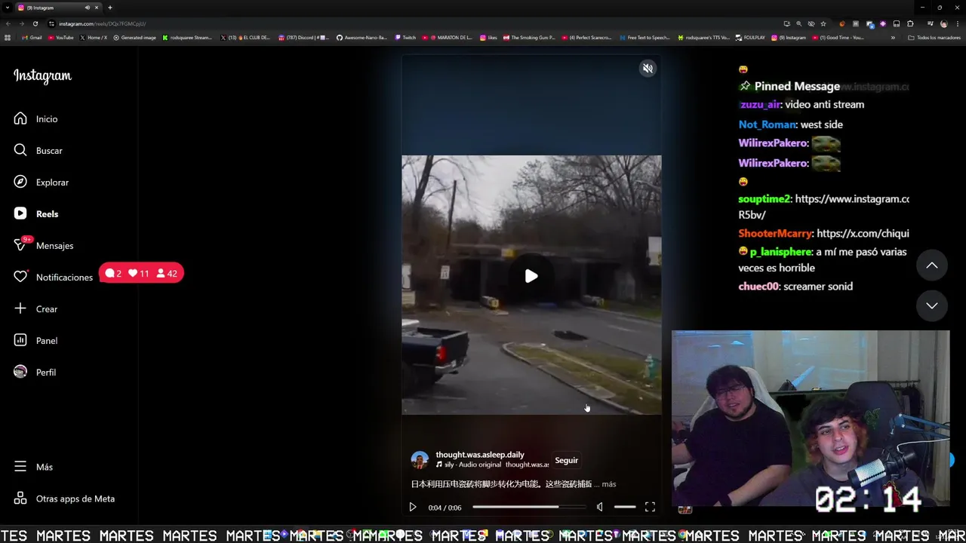Viewport: 966px width, 543px height.
Task: Click chuec00's screamer sonid message
Action: pyautogui.click(x=817, y=287)
